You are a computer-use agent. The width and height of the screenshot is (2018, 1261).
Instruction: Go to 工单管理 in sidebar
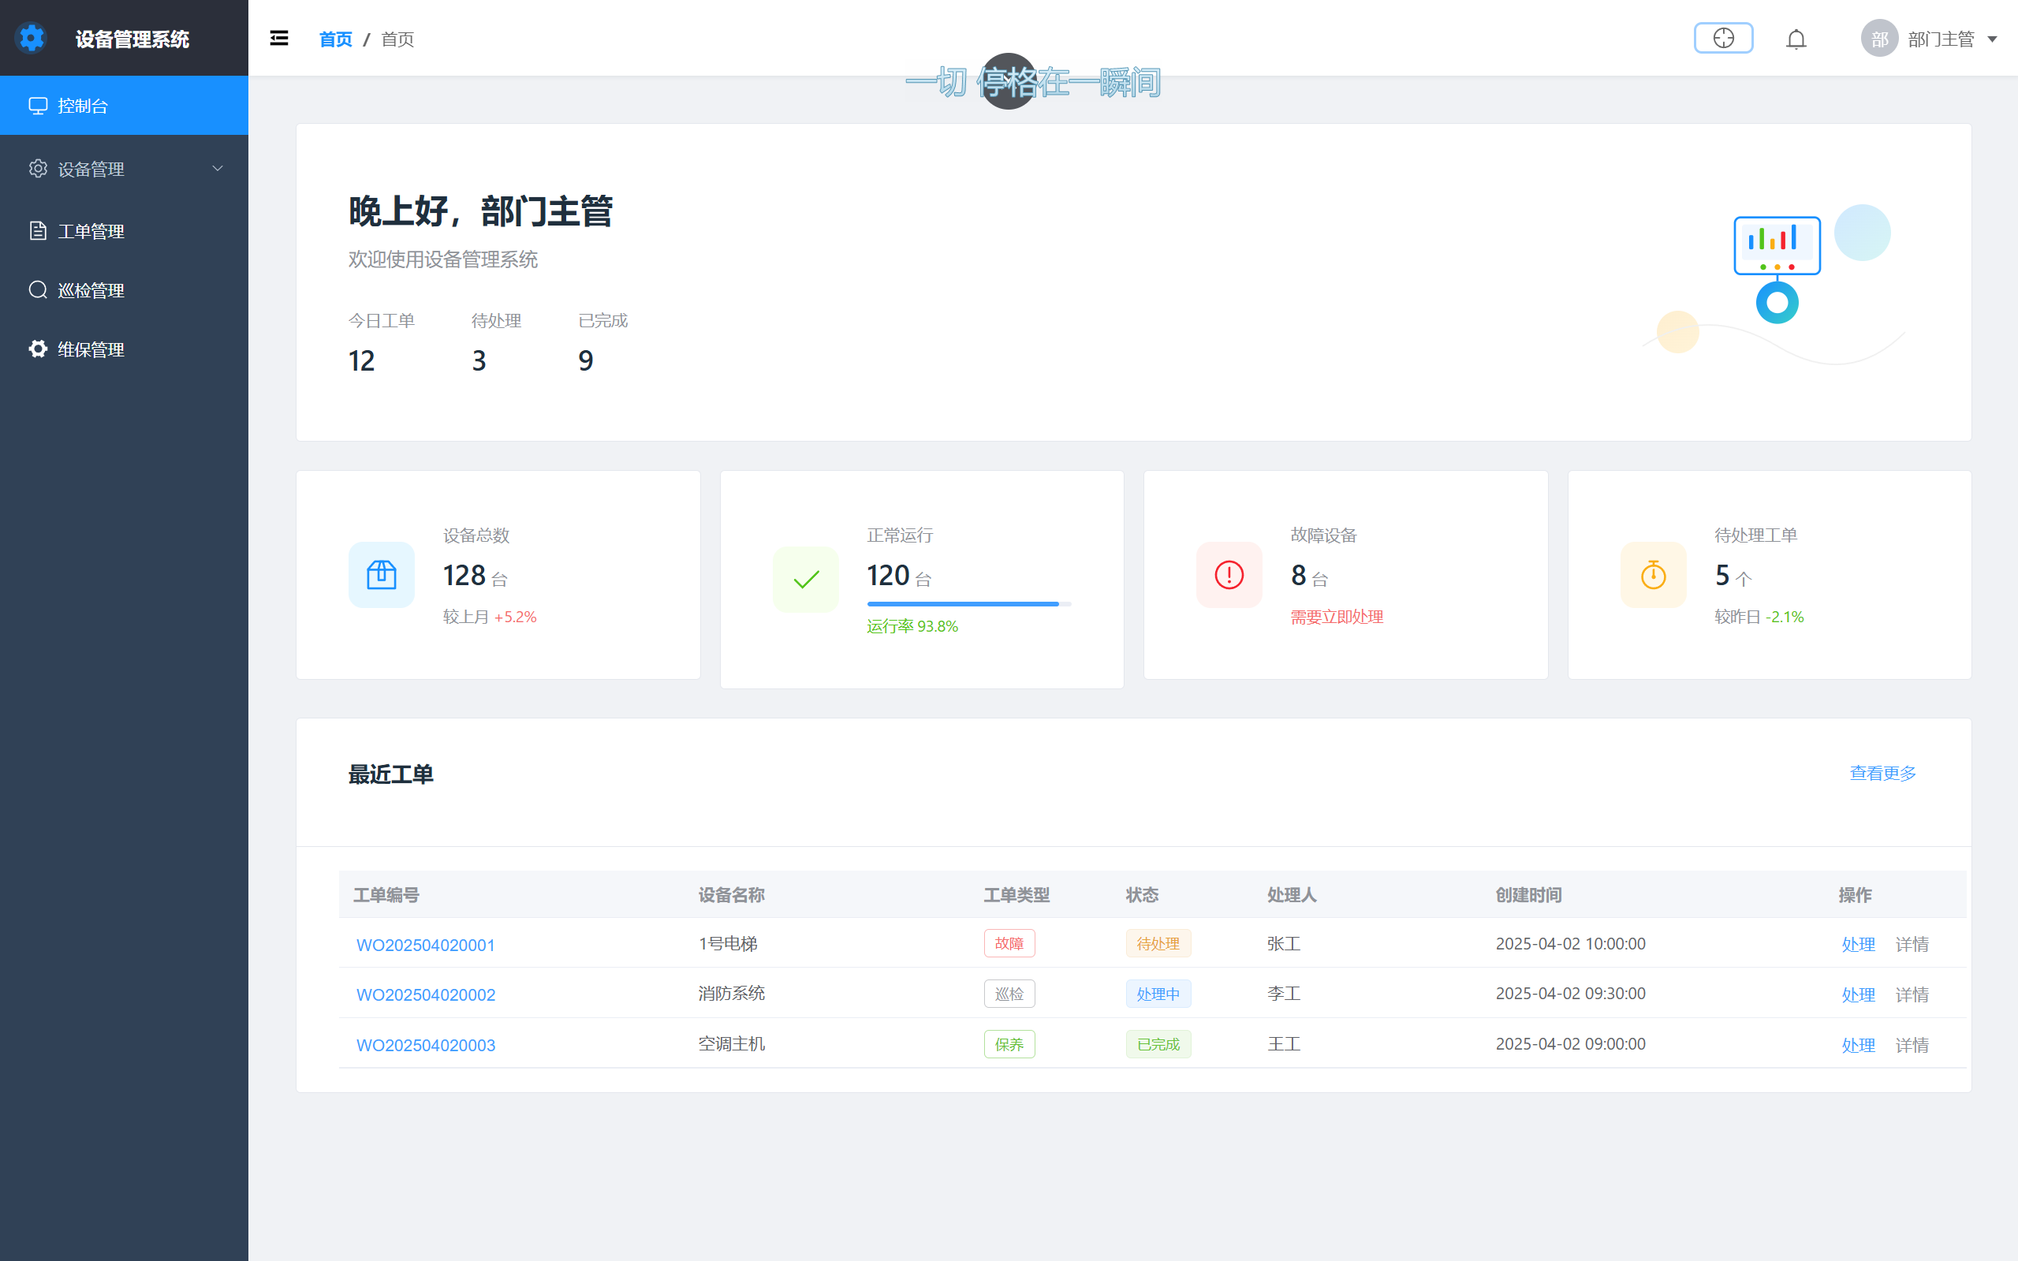point(91,231)
